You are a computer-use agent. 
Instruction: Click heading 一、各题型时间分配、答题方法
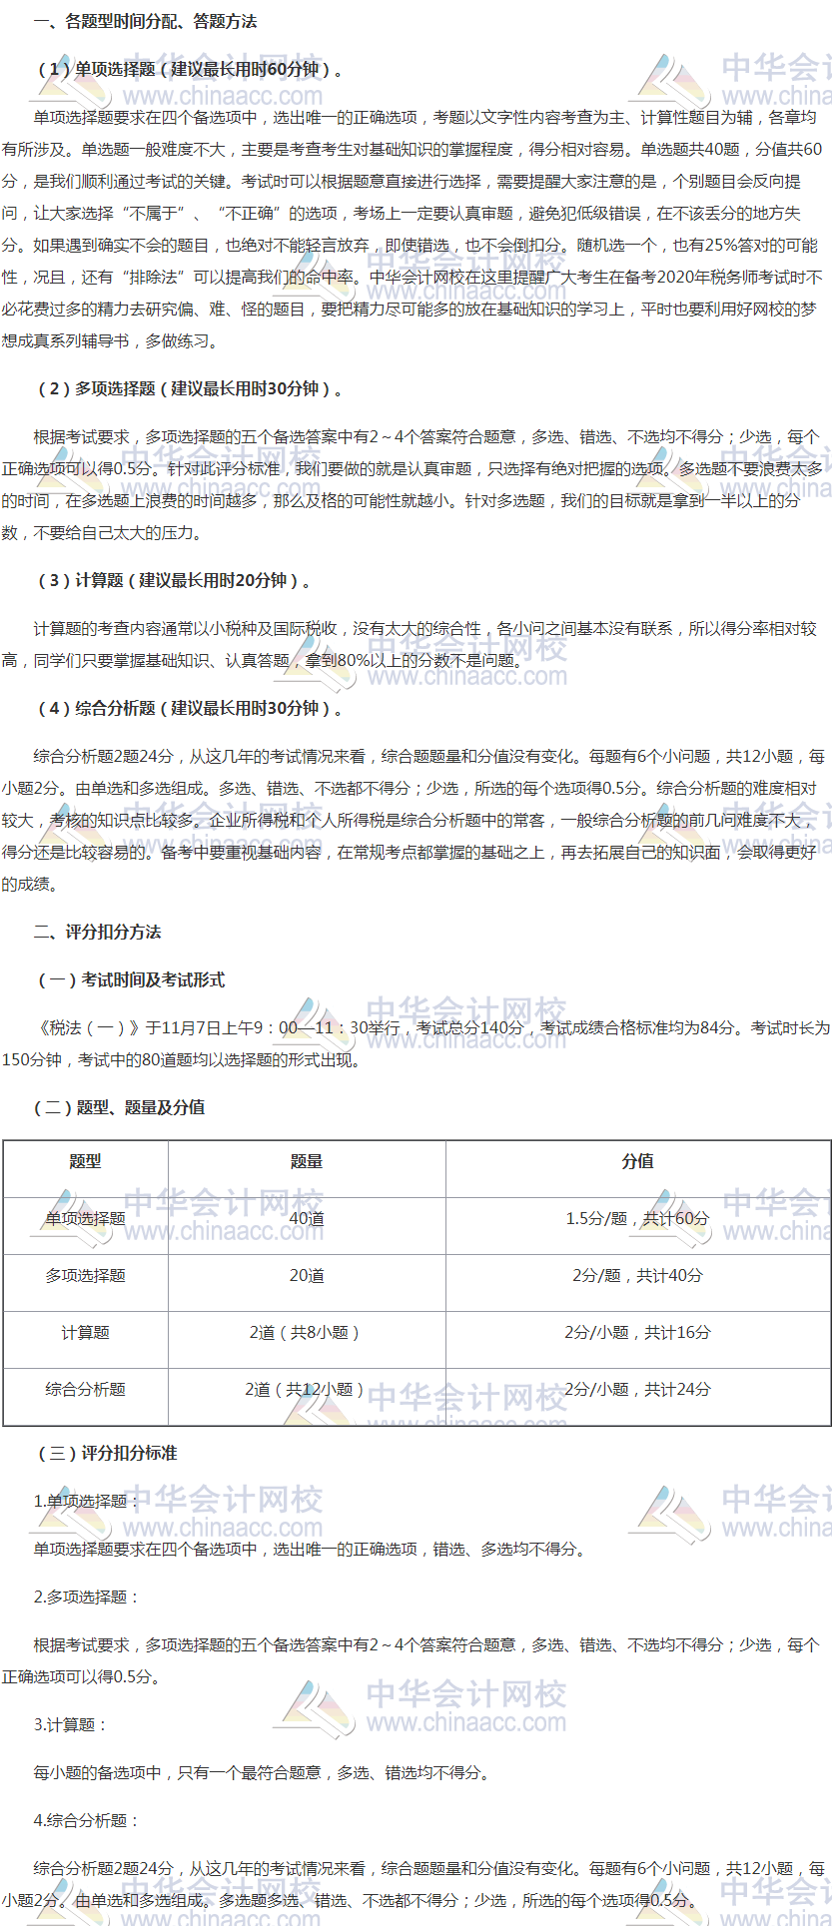[x=145, y=21]
